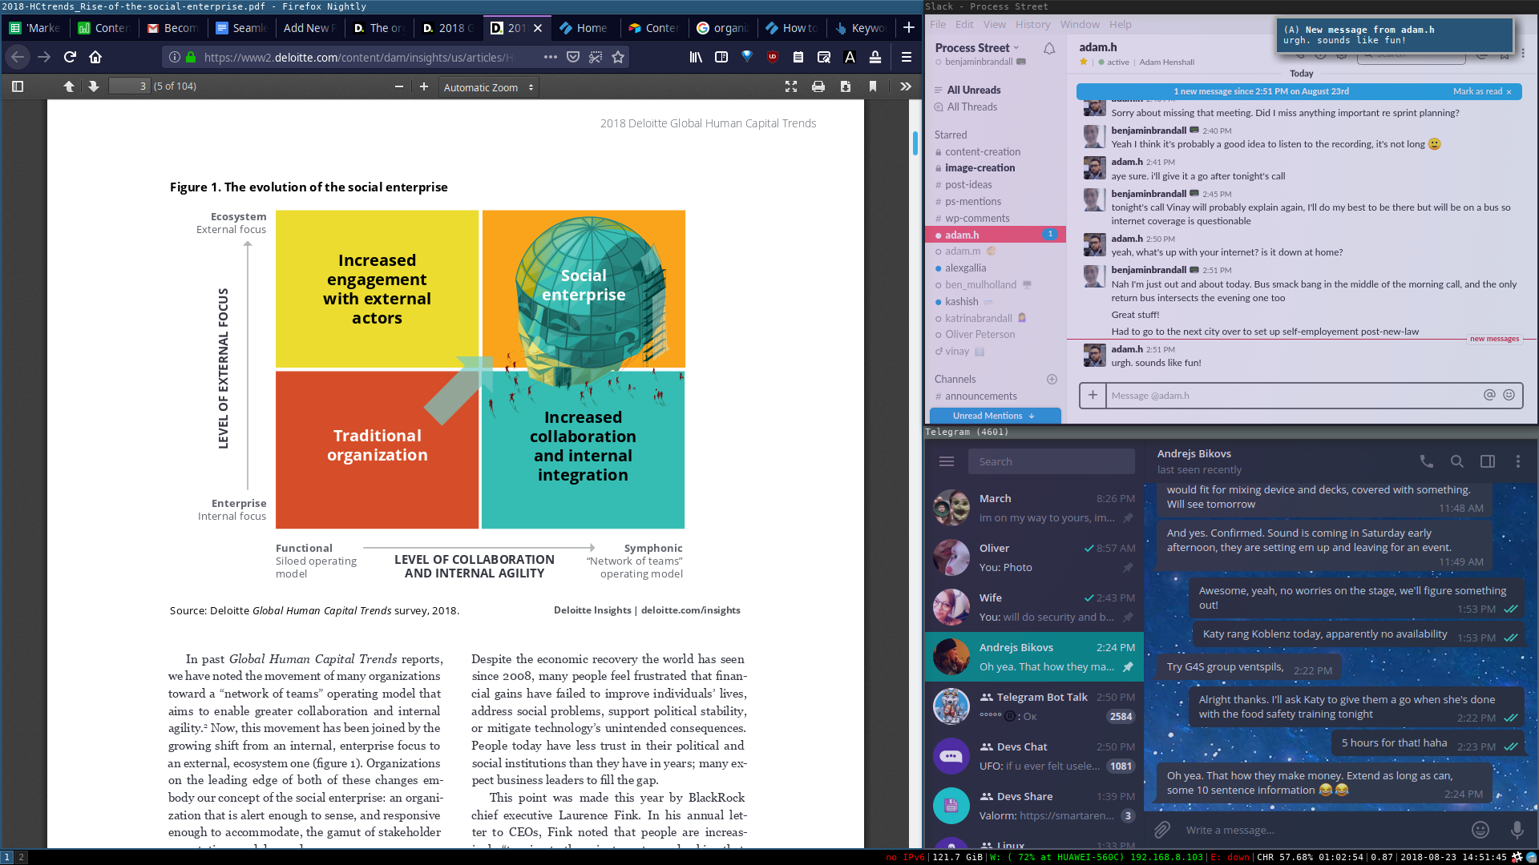Image resolution: width=1539 pixels, height=865 pixels.
Task: View site information icon in URL bar
Action: (174, 57)
